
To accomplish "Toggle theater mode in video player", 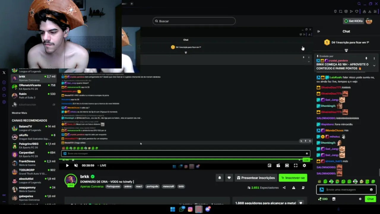I will pyautogui.click(x=287, y=166).
